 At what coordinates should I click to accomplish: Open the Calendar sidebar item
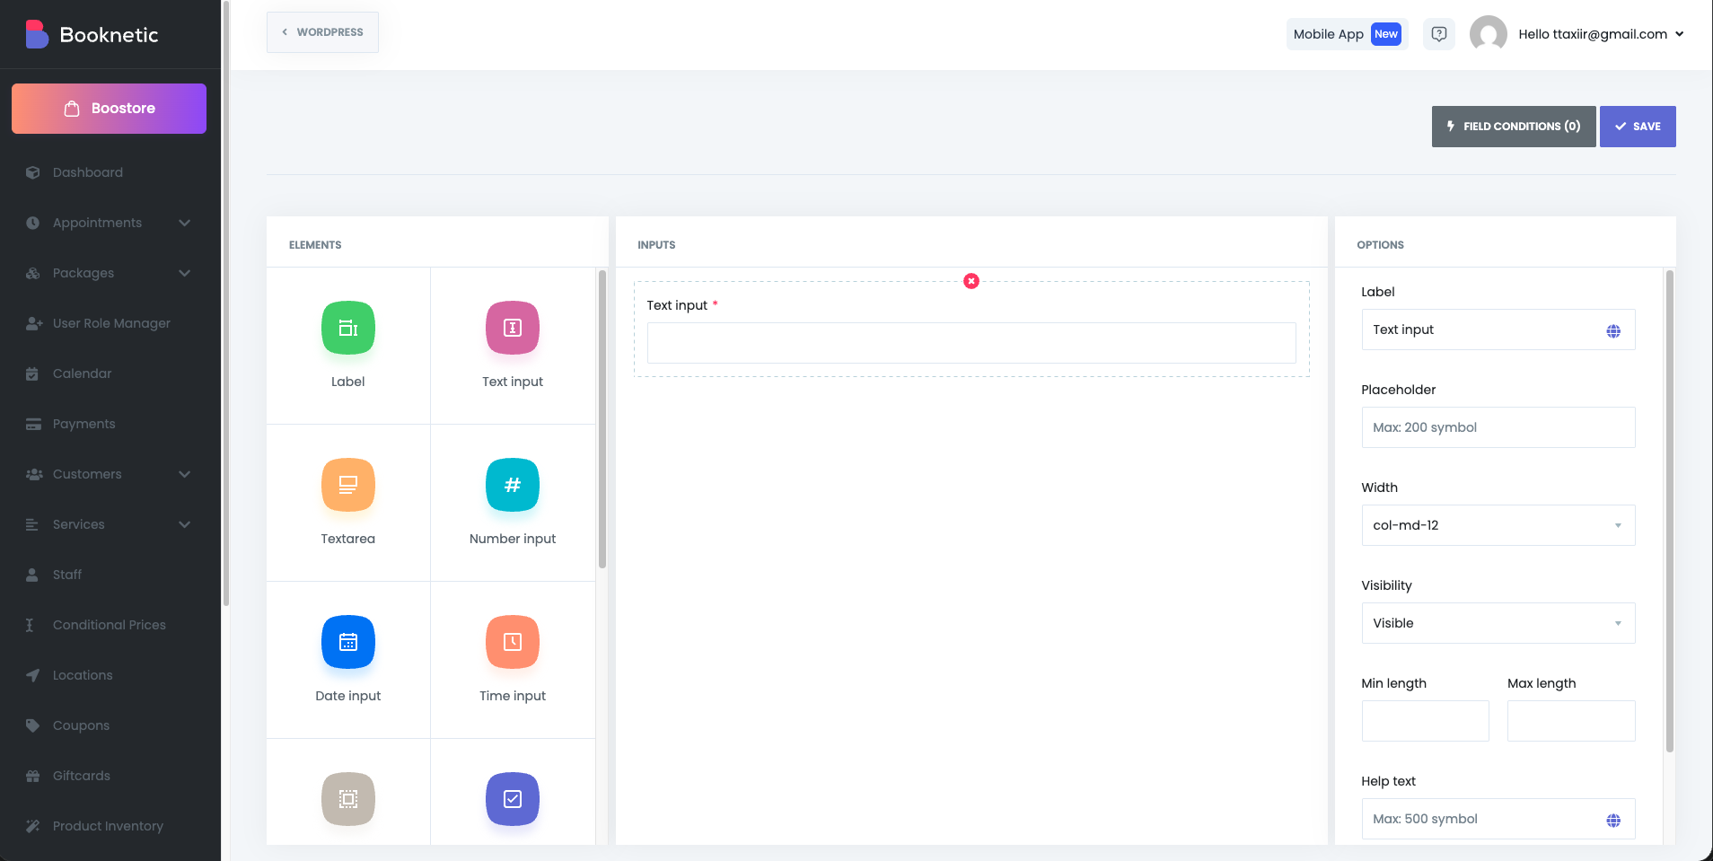pos(82,373)
